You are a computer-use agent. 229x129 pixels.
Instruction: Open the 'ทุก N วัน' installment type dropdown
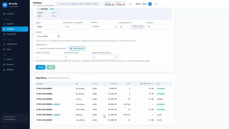click(104, 27)
